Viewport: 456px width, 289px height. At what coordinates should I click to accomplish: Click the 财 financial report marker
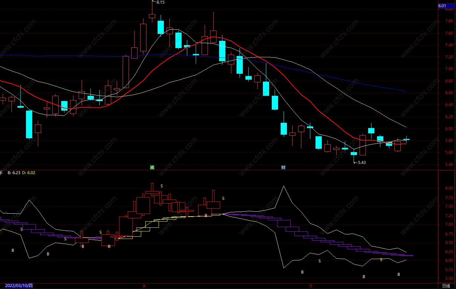pyautogui.click(x=283, y=167)
